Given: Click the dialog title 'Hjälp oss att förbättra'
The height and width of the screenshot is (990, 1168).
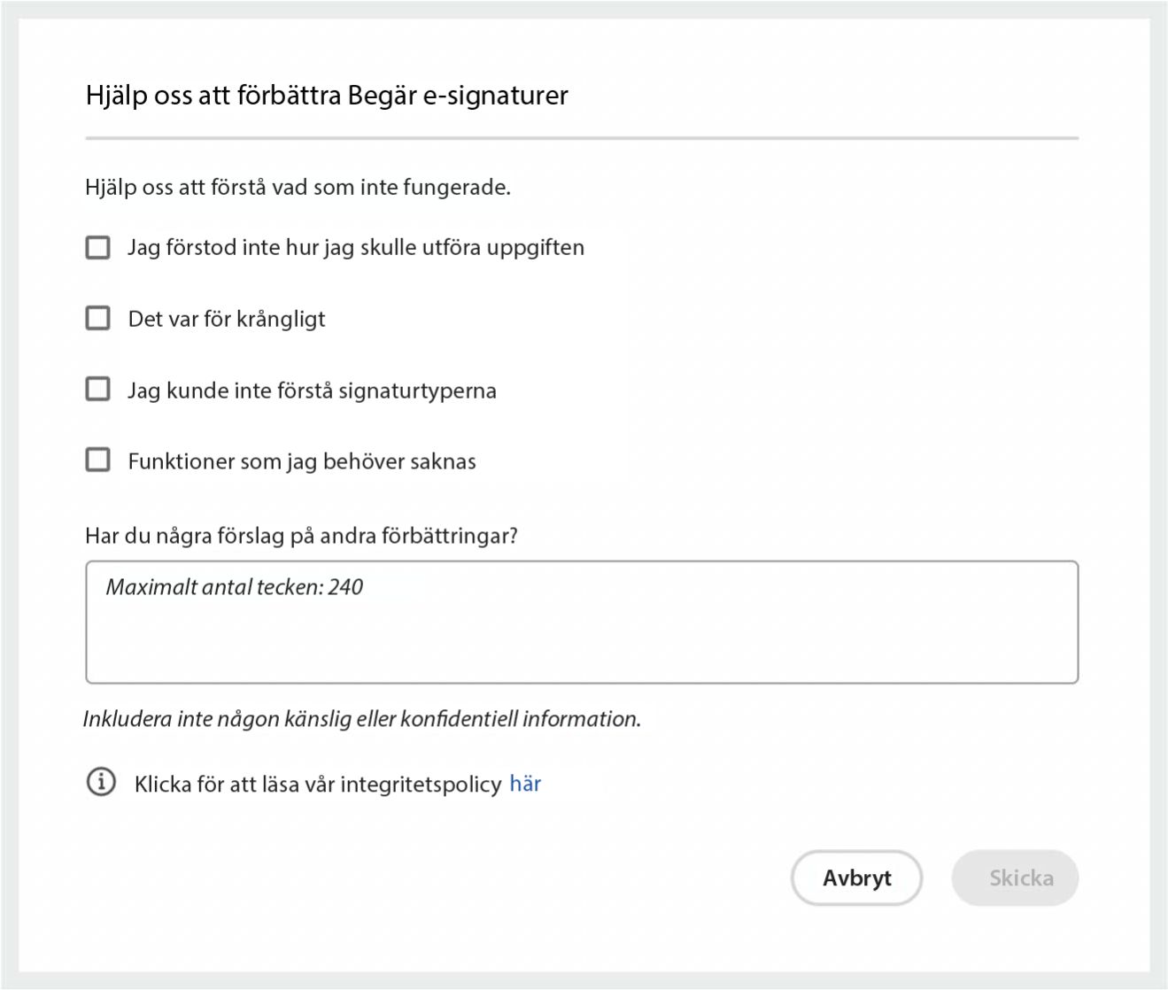Looking at the screenshot, I should click(x=327, y=95).
